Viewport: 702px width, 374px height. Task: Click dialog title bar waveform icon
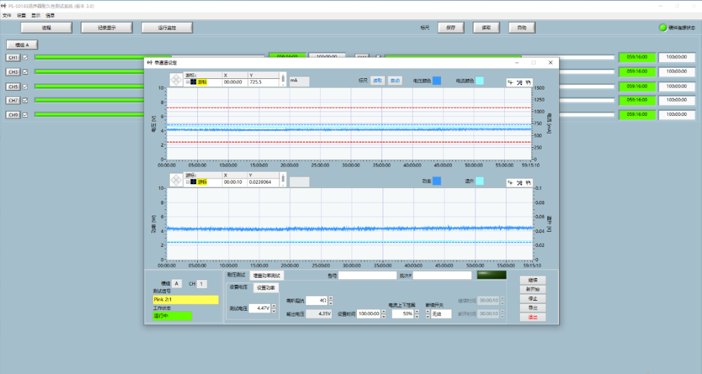click(x=150, y=63)
